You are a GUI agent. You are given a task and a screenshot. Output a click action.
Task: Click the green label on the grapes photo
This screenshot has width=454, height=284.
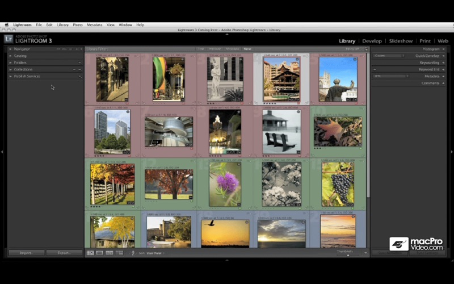click(x=352, y=208)
